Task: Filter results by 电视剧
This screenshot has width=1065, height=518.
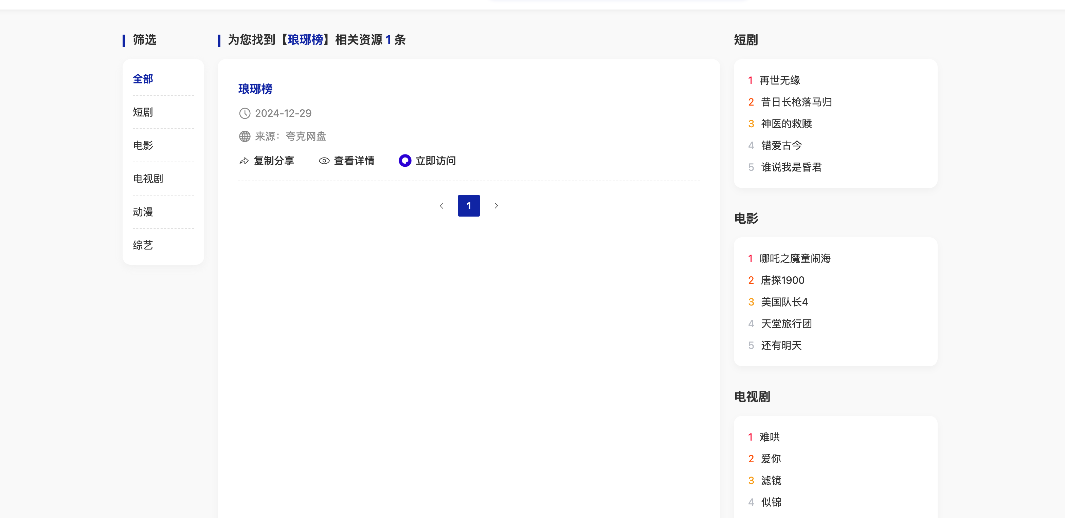Action: 148,179
